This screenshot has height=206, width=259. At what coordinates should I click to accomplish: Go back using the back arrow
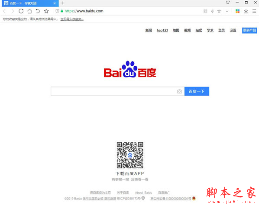(x=4, y=11)
